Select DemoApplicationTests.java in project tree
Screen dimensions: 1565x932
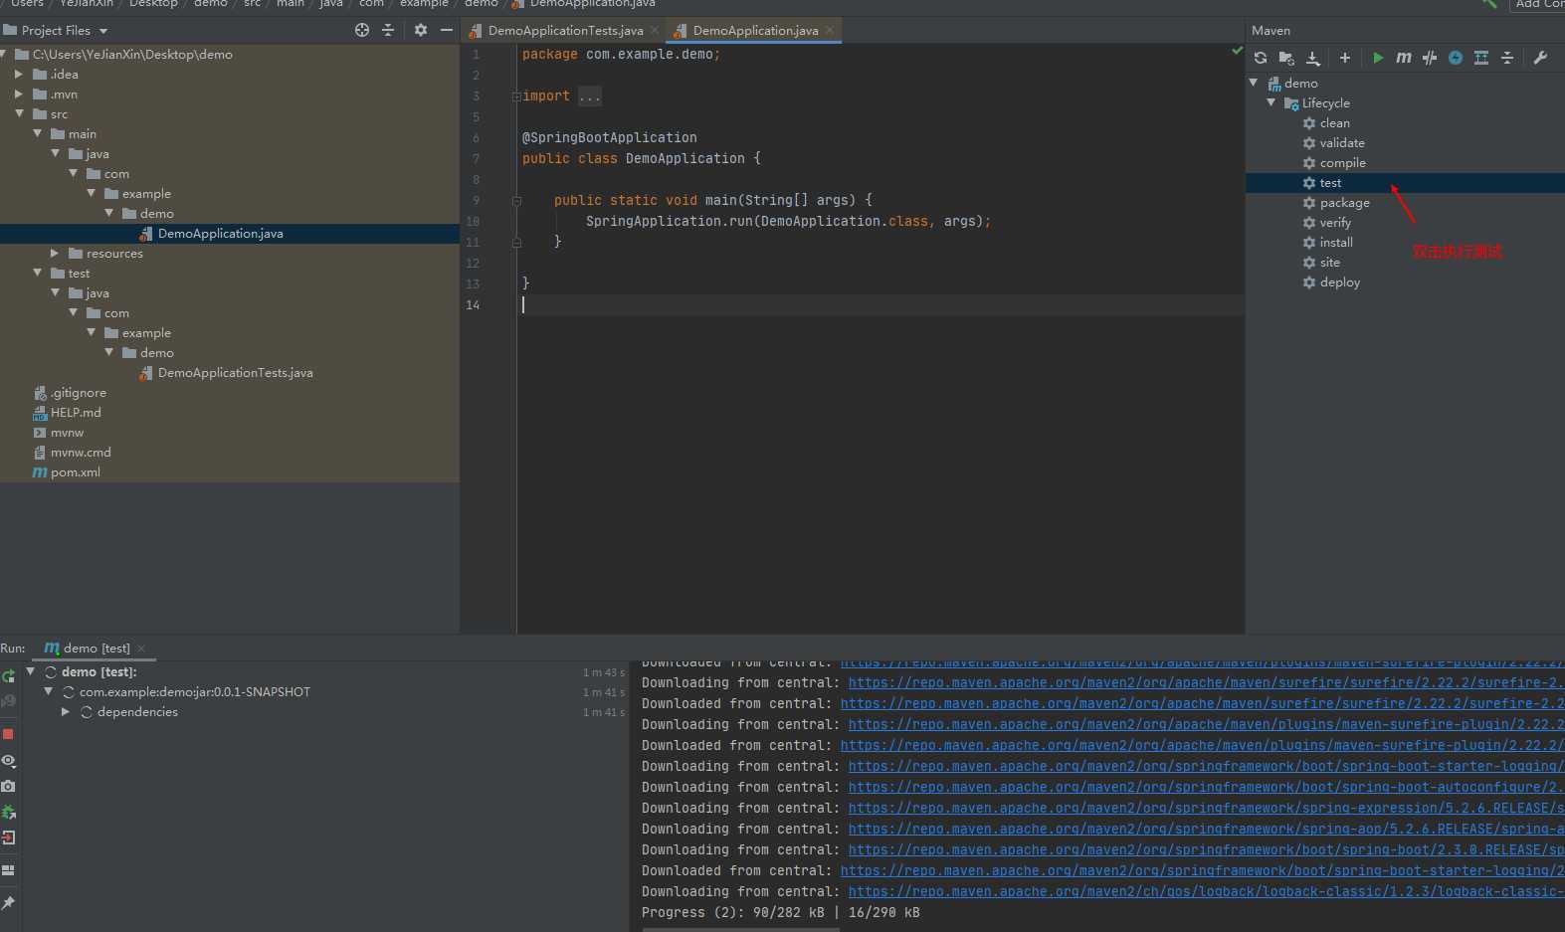235,373
